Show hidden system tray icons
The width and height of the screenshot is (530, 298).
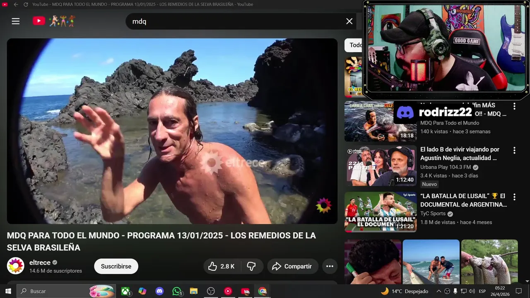(439, 291)
